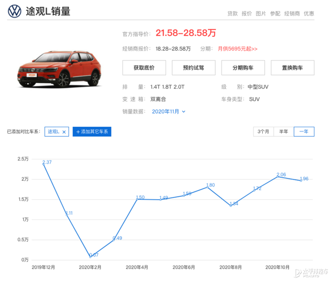Click the 预约试驾 button
The width and height of the screenshot is (332, 282).
point(194,68)
